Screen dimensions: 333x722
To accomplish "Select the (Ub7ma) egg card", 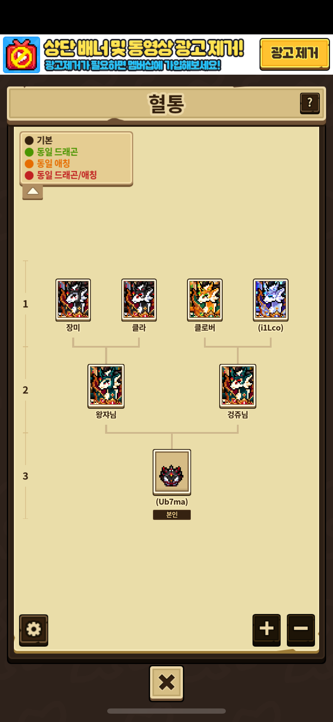I will [172, 472].
